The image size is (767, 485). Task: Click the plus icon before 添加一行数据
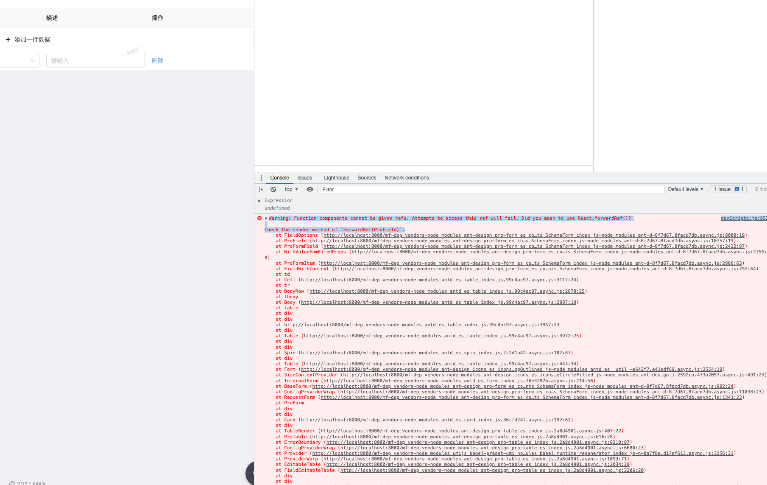click(x=8, y=39)
